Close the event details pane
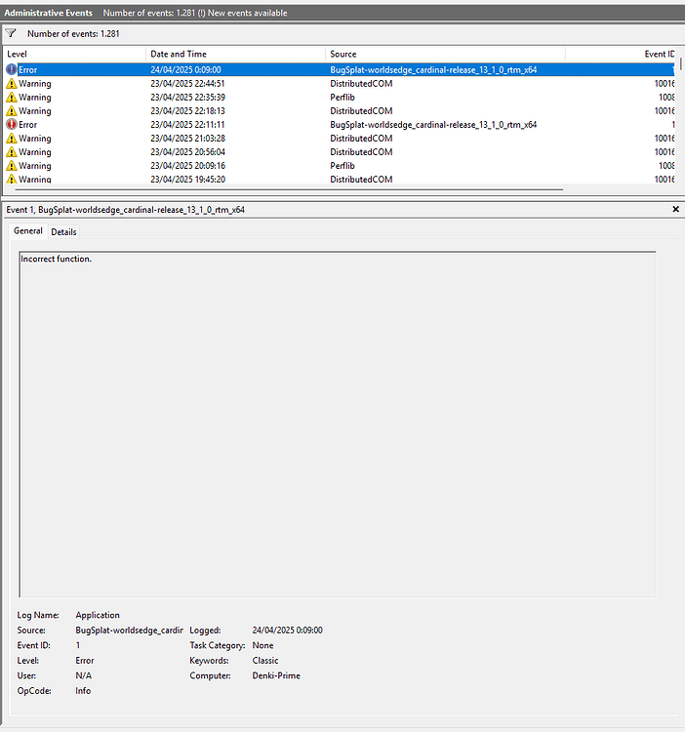Image resolution: width=685 pixels, height=732 pixels. [675, 209]
